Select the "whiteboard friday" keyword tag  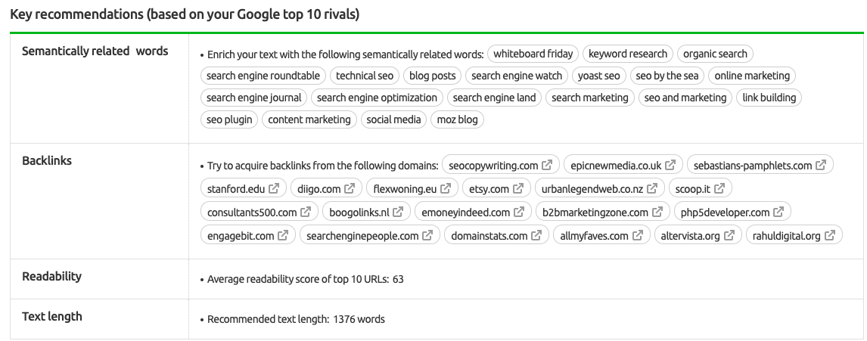(533, 54)
